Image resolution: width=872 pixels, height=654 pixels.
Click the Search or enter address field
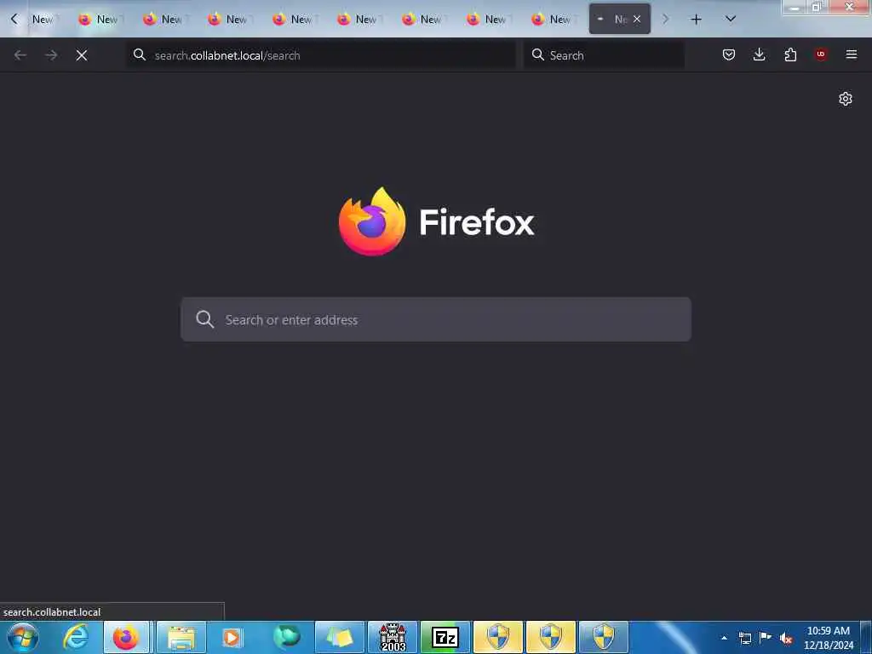[x=436, y=320]
